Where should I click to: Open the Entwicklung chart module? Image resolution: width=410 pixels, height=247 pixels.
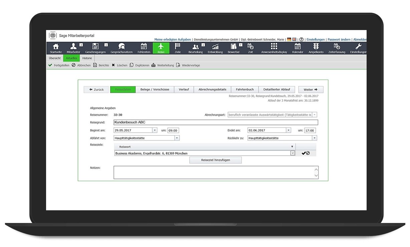pos(215,48)
